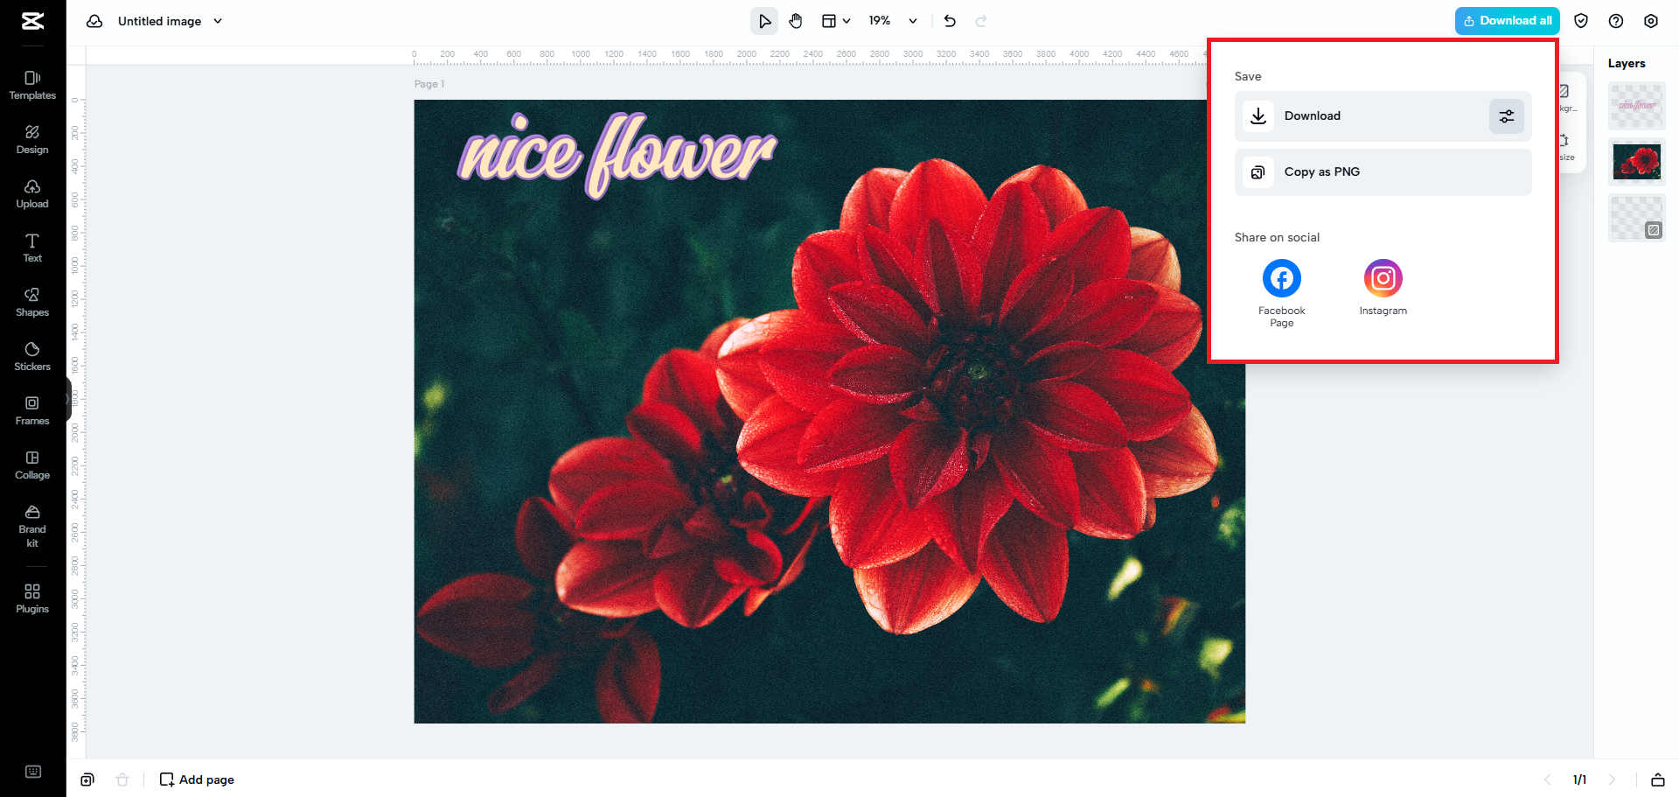Open the Shapes panel
The image size is (1679, 797).
click(x=32, y=302)
